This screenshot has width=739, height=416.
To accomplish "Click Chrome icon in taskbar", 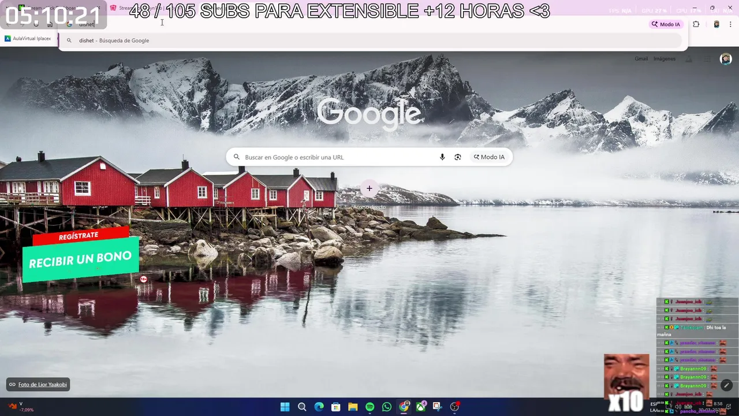I will [x=404, y=407].
